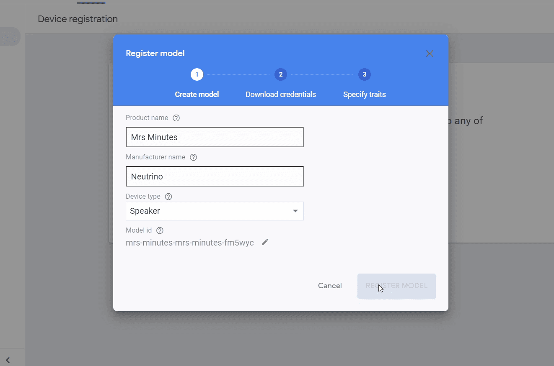Click the Create model step label
The image size is (554, 366).
197,94
